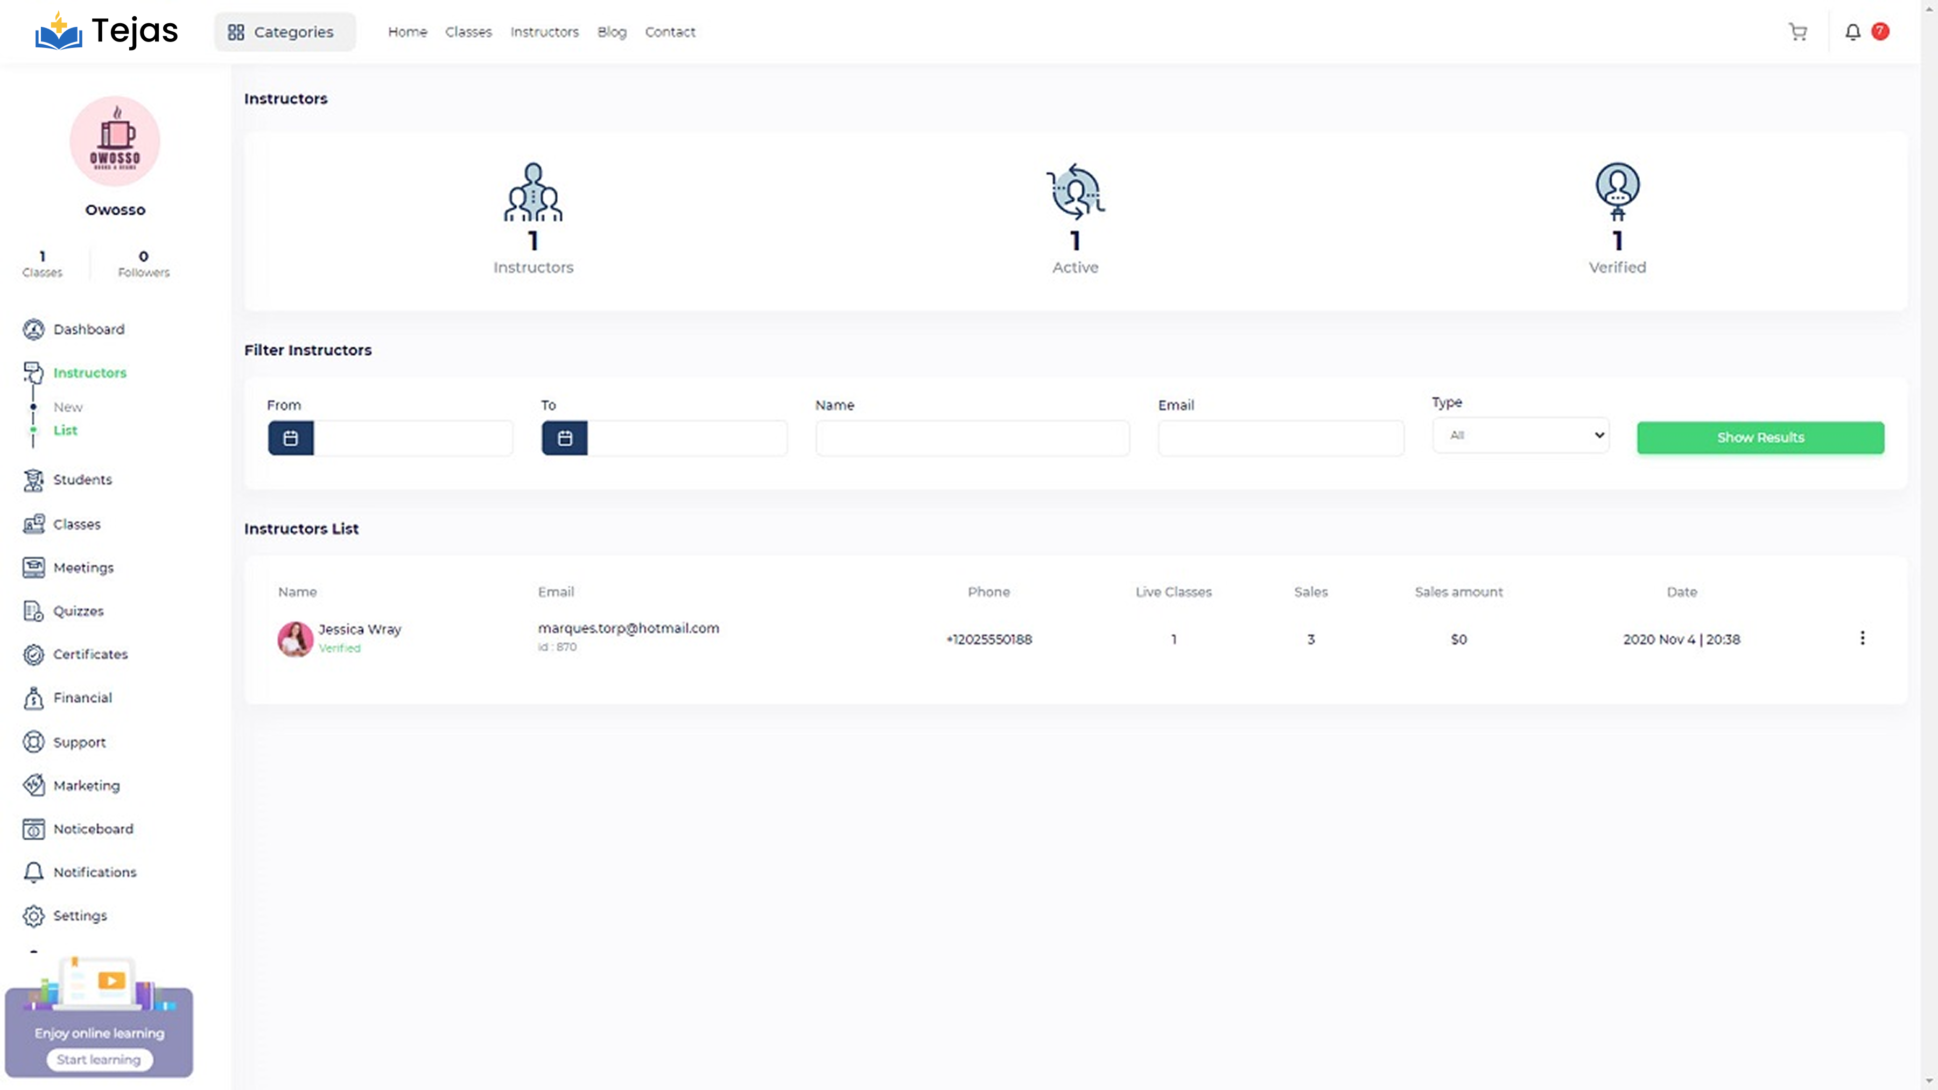Click the Certificates sidebar icon

click(33, 655)
